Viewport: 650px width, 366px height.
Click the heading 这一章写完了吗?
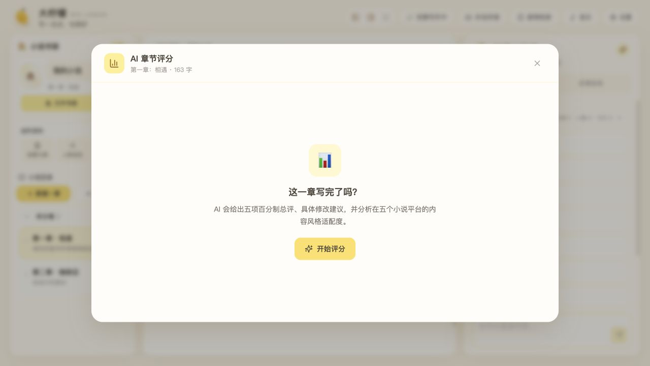[323, 192]
